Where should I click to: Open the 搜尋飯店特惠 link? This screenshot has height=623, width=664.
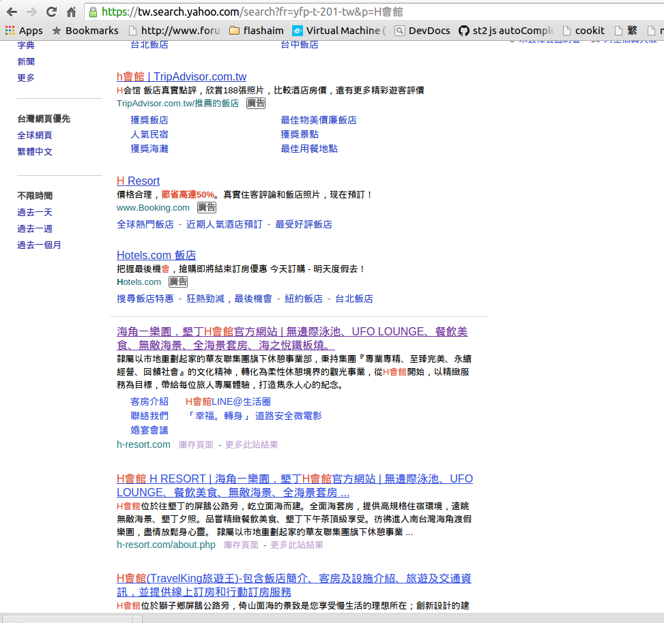point(145,299)
